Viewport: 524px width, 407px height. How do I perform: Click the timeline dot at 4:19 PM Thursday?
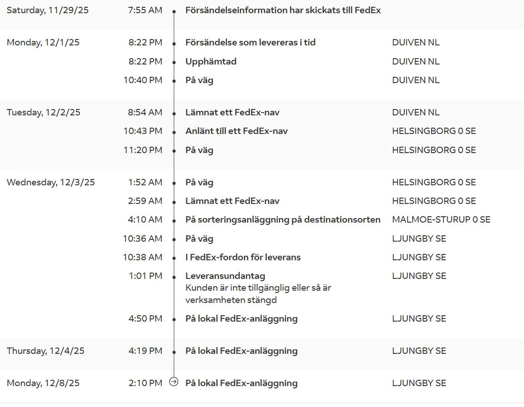[174, 352]
